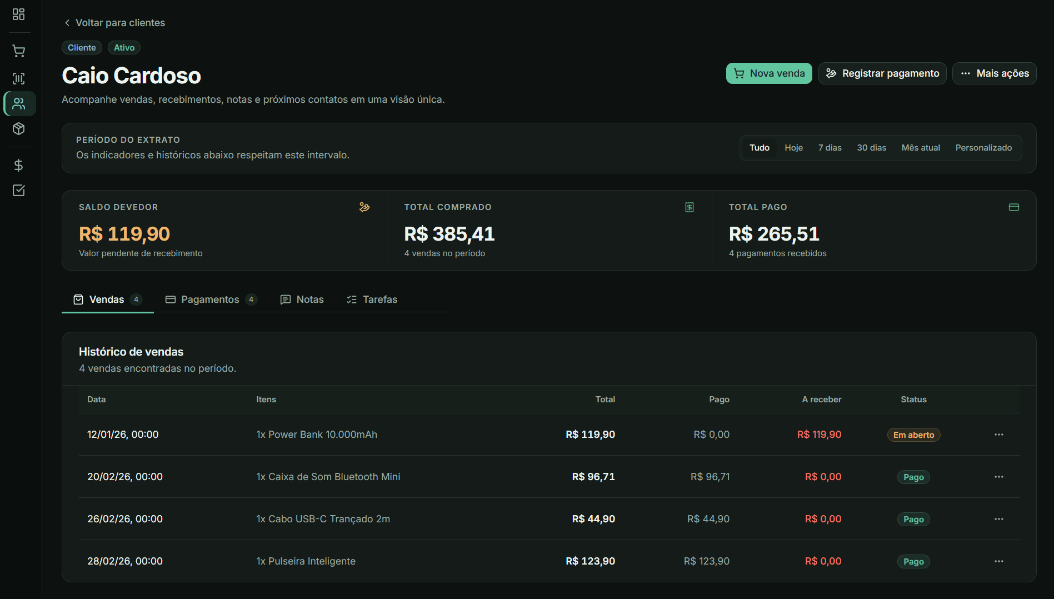Image resolution: width=1054 pixels, height=599 pixels.
Task: Open row actions for Power Bank sale
Action: (x=999, y=435)
